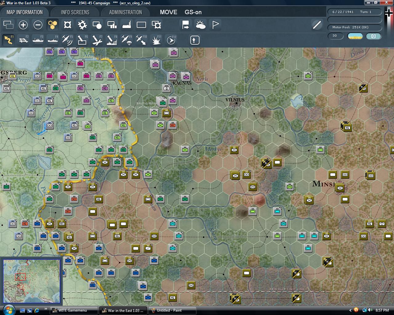The height and width of the screenshot is (315, 394).
Task: Show the weather display icon
Action: click(x=200, y=25)
